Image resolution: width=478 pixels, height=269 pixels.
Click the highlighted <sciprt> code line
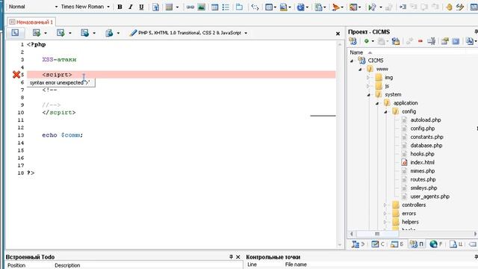pos(181,75)
